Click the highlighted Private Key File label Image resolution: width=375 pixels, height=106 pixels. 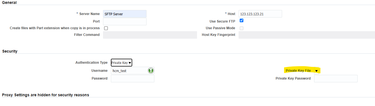298,71
